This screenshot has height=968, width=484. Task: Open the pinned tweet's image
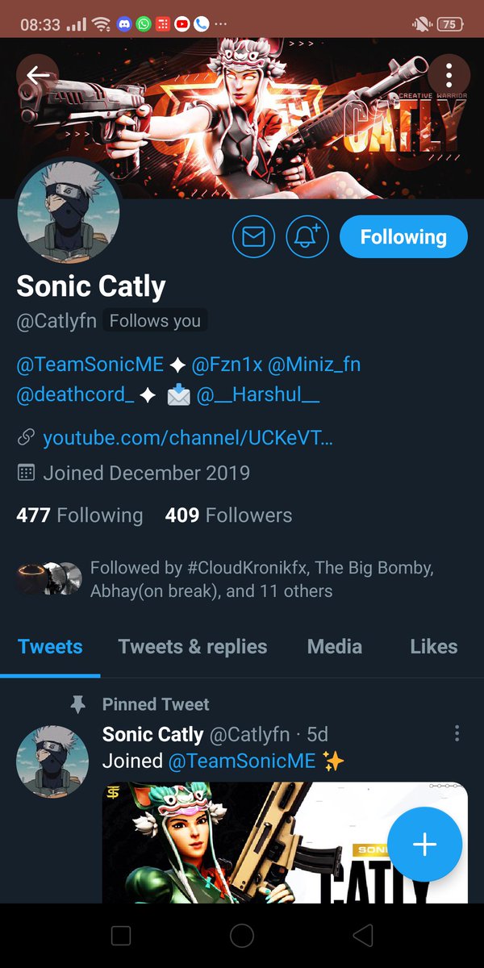285,842
